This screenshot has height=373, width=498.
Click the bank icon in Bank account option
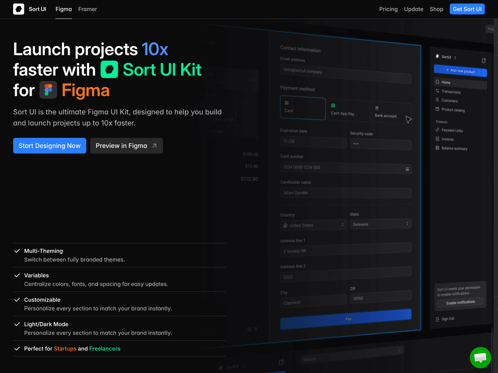coord(377,108)
